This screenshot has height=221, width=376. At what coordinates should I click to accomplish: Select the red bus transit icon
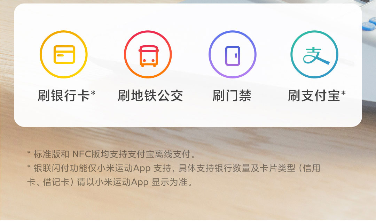pos(148,54)
